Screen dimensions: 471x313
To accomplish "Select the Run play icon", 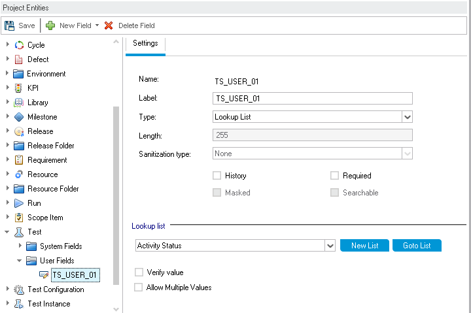I will tap(19, 203).
